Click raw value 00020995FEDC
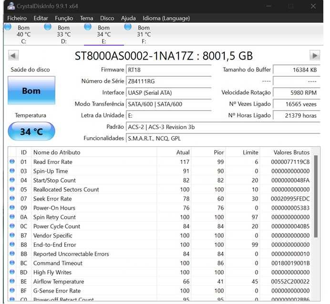Screen dimensions: 330x304 point(290,199)
